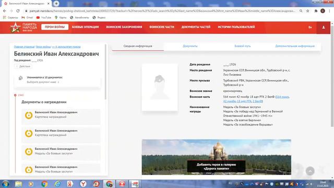Viewport: 334px width, 188px height.
Task: Click the documents icon beside Упоминается в 10 документах
Action: coord(20,78)
